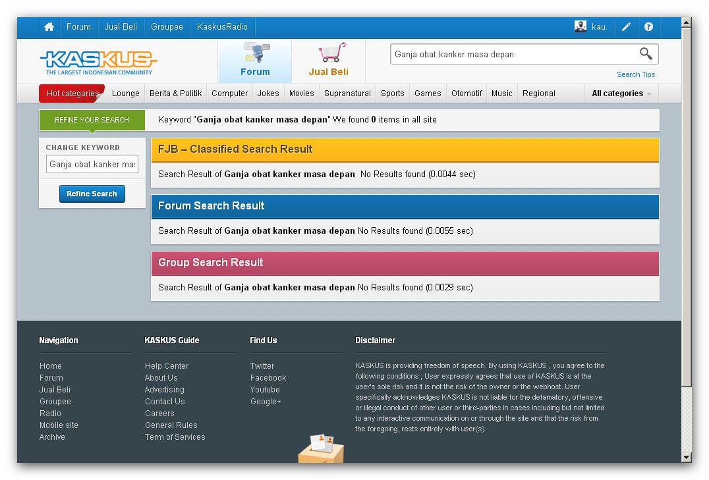Open Twitter link under Find Us
709x480 pixels.
[262, 365]
